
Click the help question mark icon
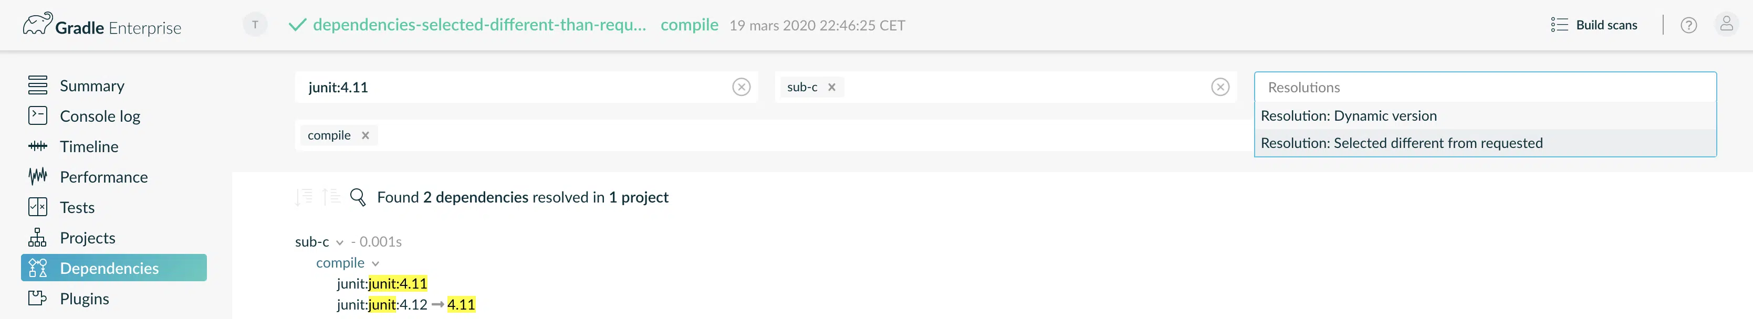tap(1688, 25)
